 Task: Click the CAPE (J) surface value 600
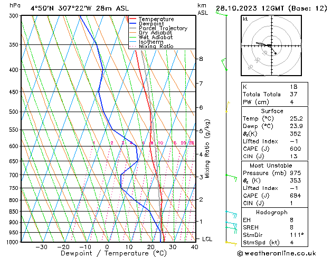pos(296,149)
